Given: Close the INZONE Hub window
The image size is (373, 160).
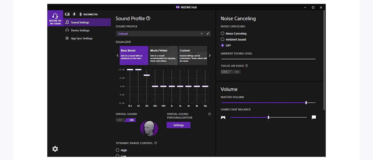Looking at the screenshot, I should 321,7.
